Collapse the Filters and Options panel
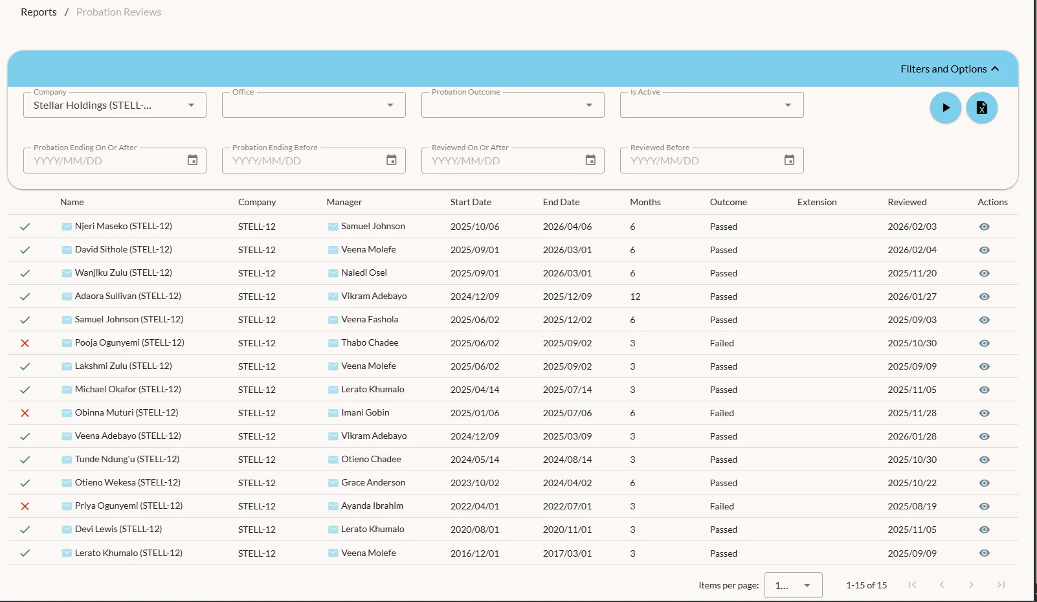This screenshot has height=602, width=1037. (x=950, y=69)
